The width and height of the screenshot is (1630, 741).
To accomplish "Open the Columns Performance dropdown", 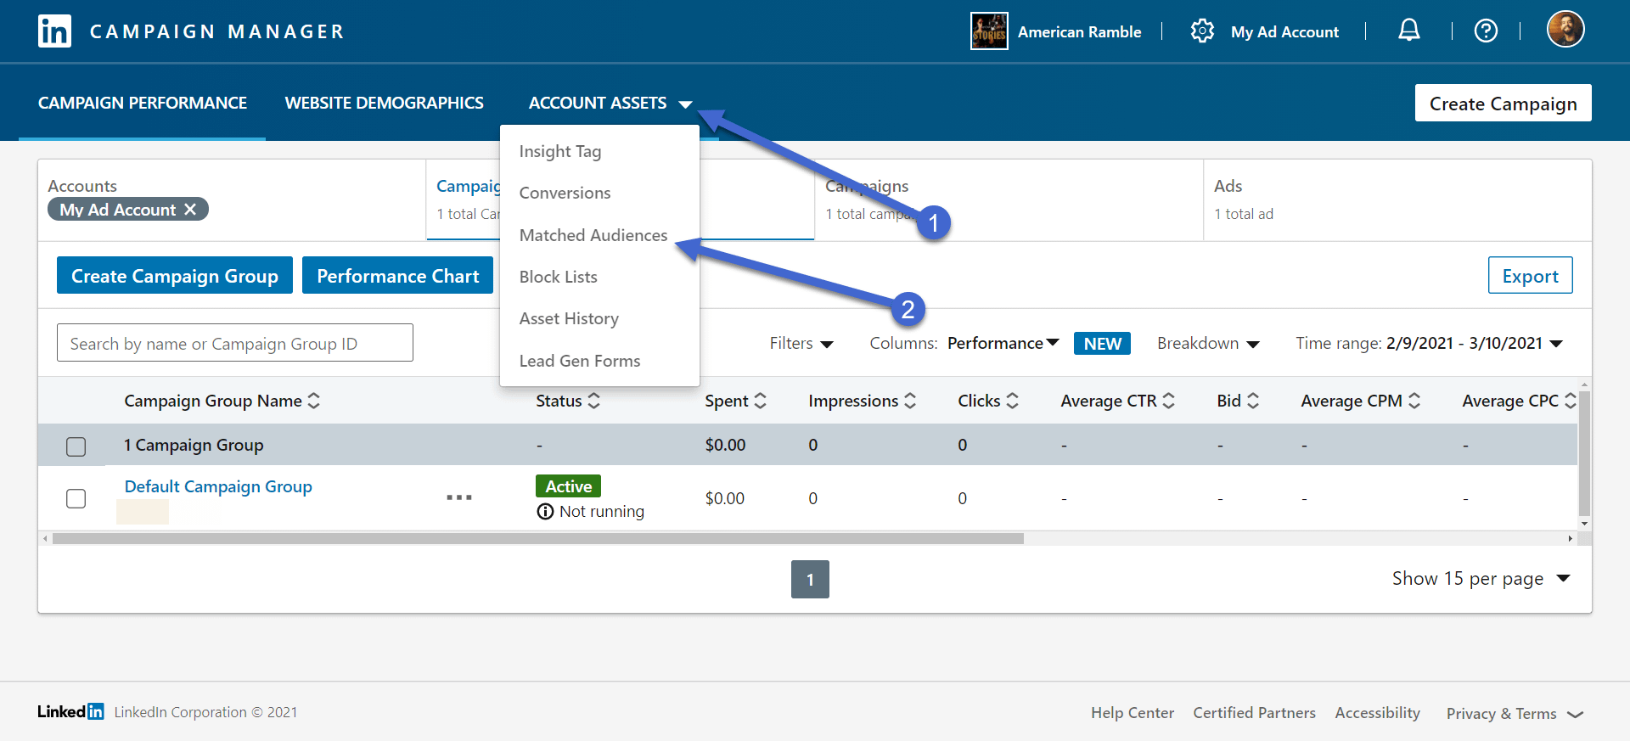I will pos(1003,343).
